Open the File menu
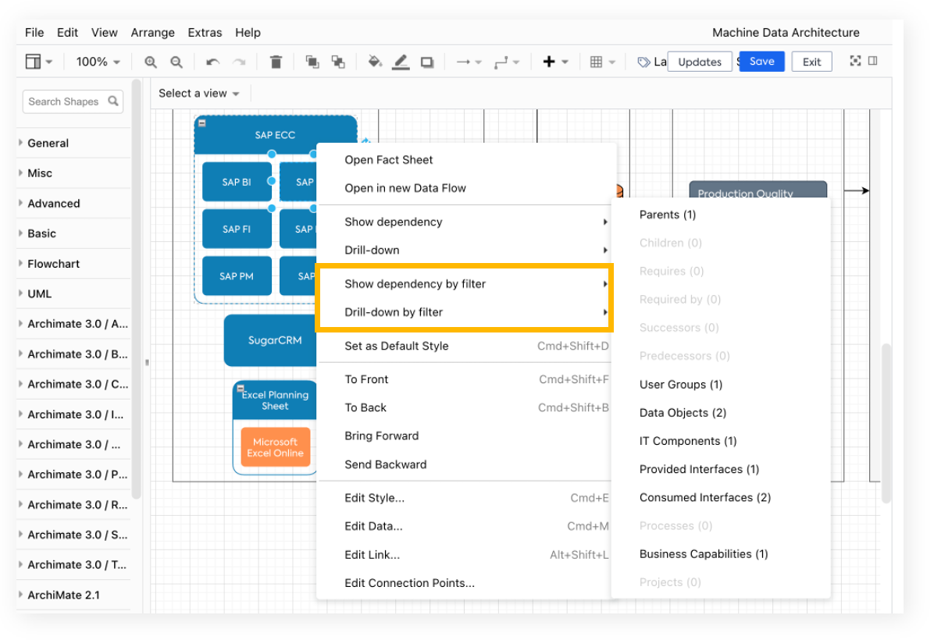934x640 pixels. pyautogui.click(x=34, y=33)
